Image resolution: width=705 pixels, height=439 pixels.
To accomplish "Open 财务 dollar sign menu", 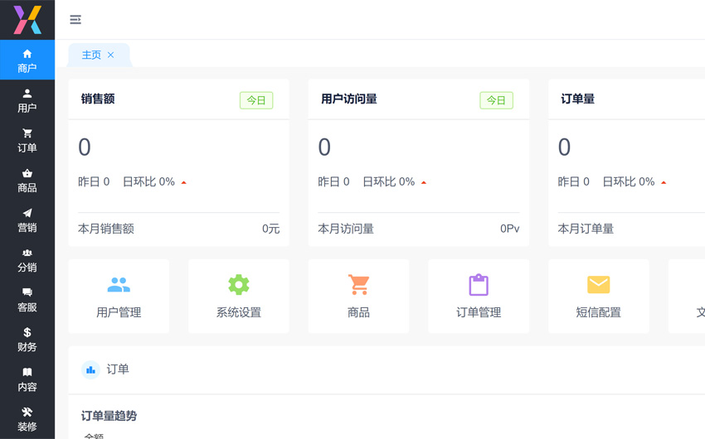I will (x=27, y=340).
